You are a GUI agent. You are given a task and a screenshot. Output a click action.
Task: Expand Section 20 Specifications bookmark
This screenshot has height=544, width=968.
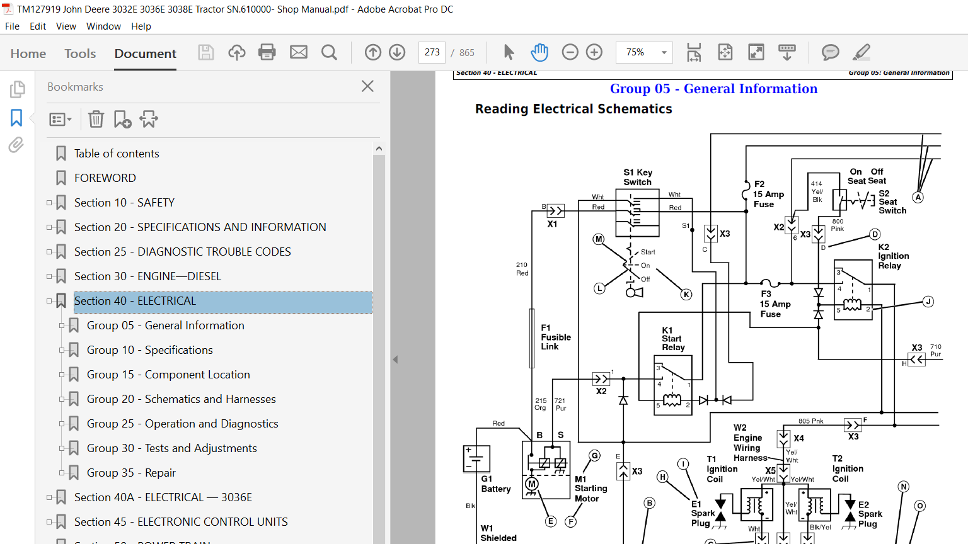click(50, 227)
